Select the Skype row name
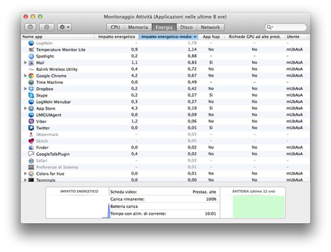This screenshot has width=331, height=252. [42, 95]
